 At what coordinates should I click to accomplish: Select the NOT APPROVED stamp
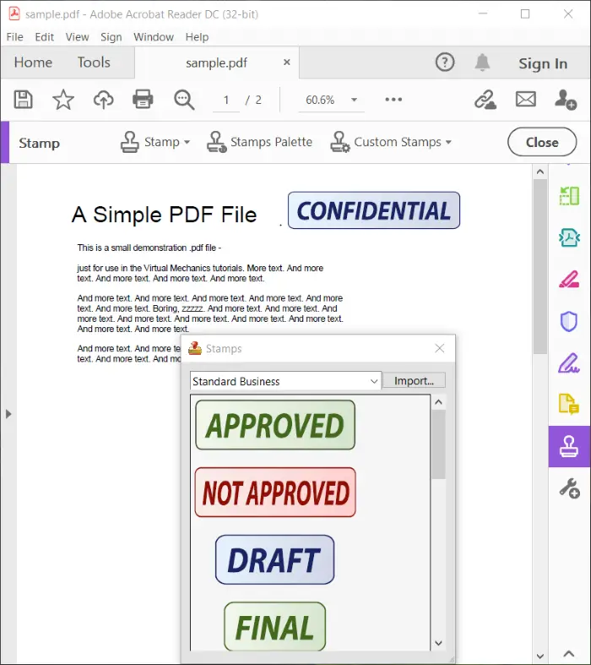click(x=275, y=493)
